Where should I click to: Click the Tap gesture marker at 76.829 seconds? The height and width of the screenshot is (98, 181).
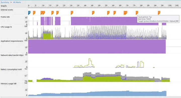point(137,13)
